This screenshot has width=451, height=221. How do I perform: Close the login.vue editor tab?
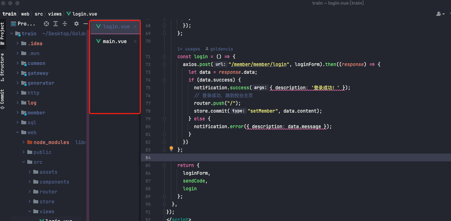coord(135,26)
